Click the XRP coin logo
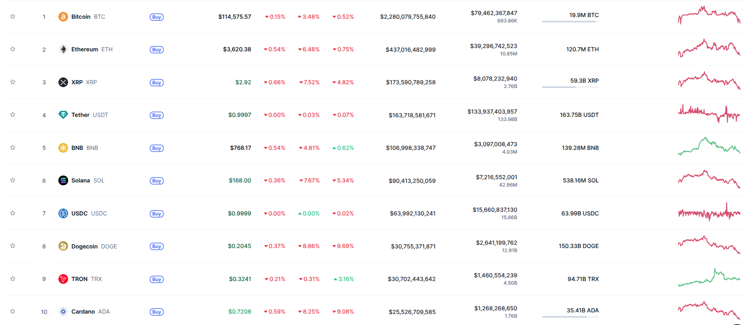Screen dimensions: 748x325 click(63, 82)
